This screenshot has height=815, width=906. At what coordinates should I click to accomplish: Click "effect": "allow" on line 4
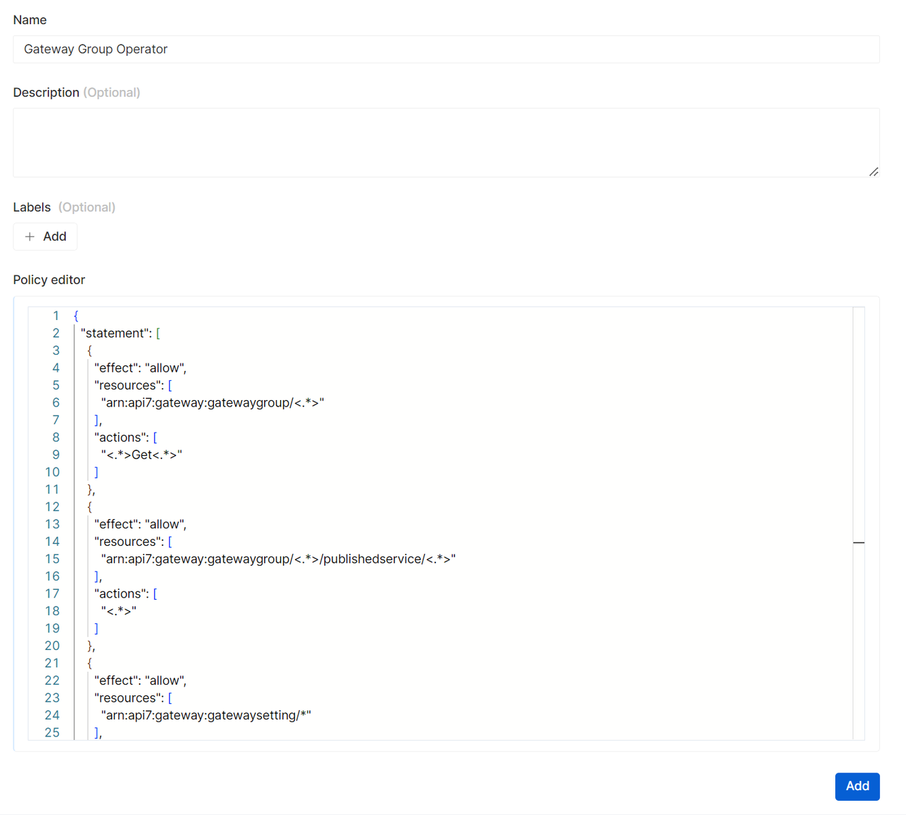(x=139, y=368)
